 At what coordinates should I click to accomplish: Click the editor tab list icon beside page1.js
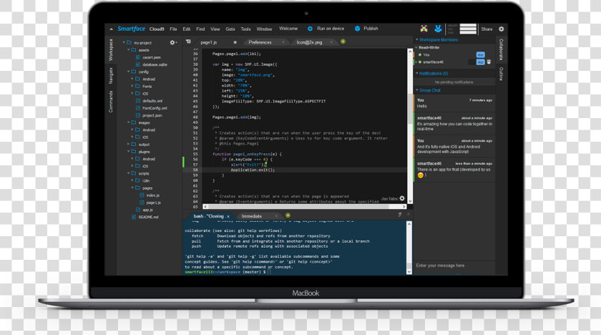(x=188, y=42)
